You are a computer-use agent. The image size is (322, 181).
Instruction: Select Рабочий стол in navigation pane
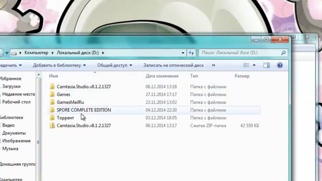tap(16, 102)
